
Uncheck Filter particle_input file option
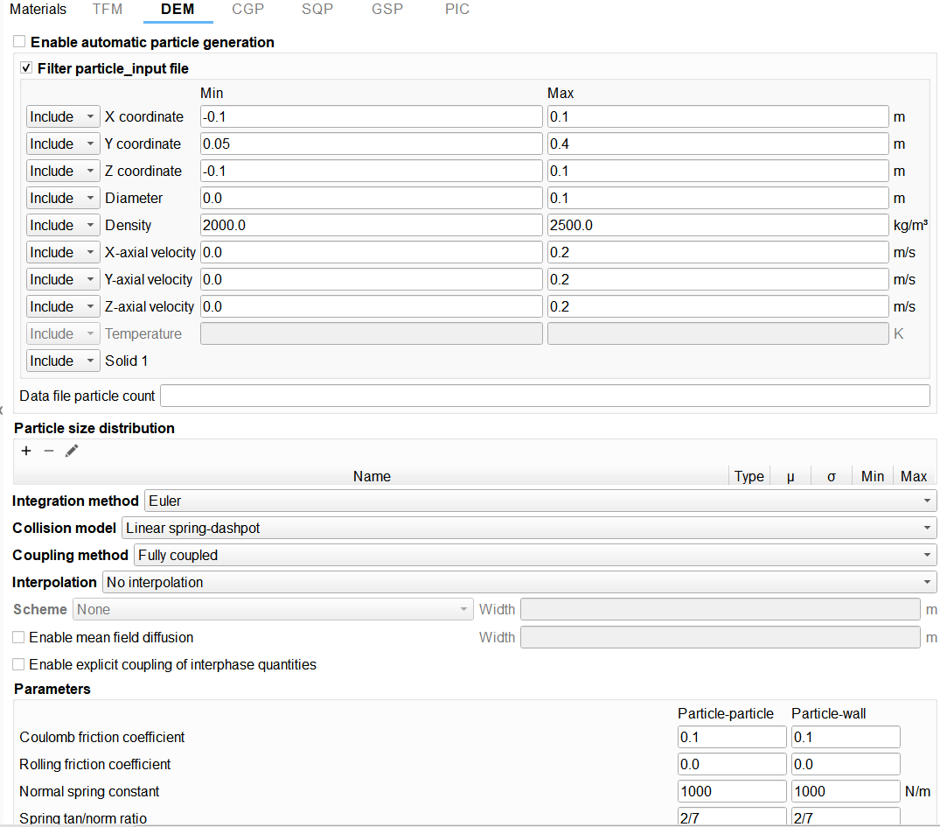tap(26, 68)
